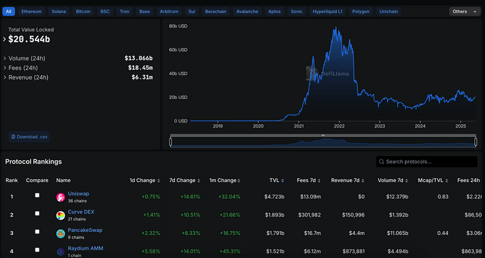Switch to the Solana chain tab
The image size is (485, 258).
click(x=59, y=11)
